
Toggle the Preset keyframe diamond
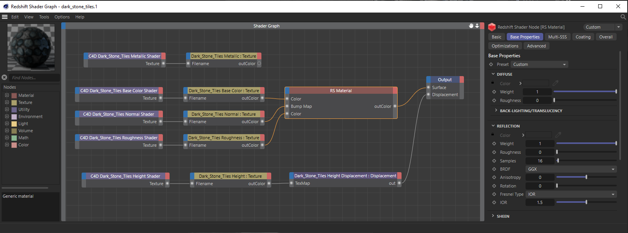491,64
